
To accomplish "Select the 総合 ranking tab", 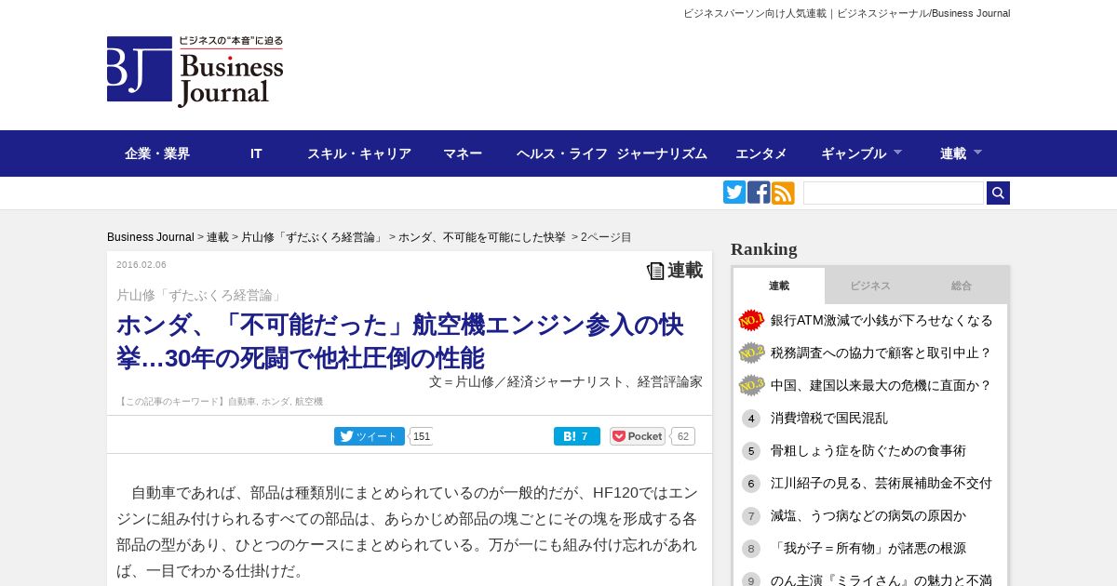I will pos(962,286).
